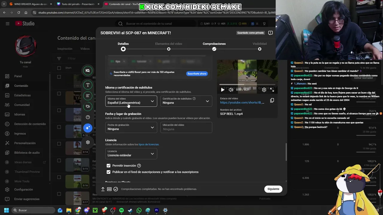Open the tipos de licencias link
383x215 pixels.
(148, 145)
